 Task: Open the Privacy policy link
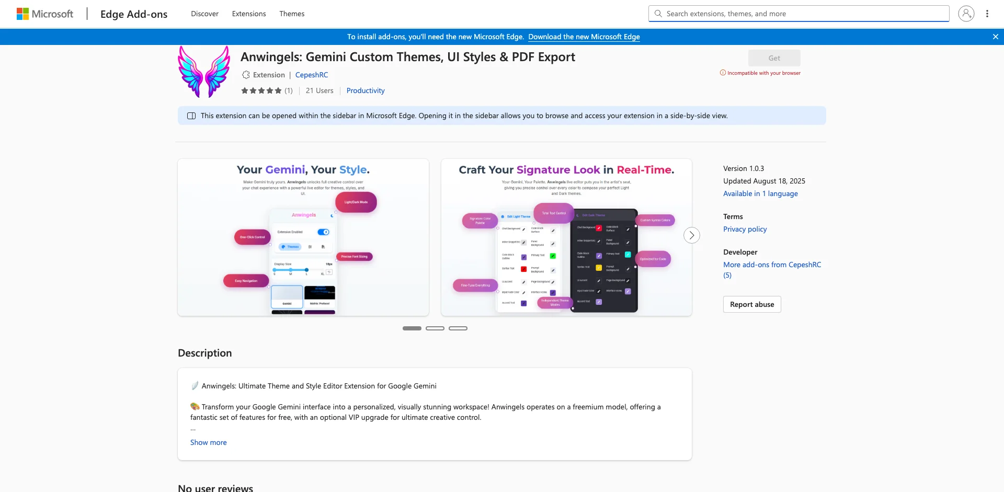click(x=745, y=229)
